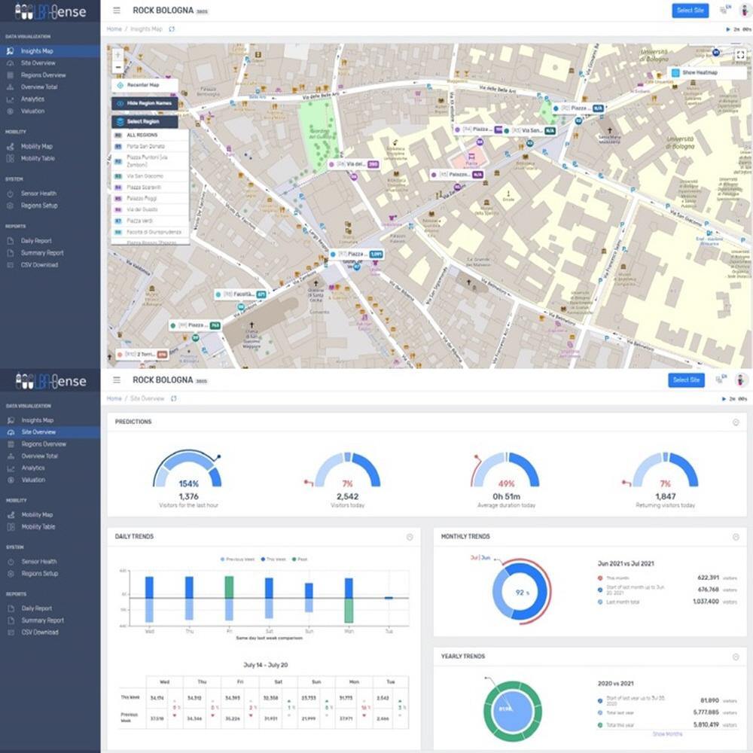Zoom out on the map with minus
This screenshot has width=753, height=753.
coord(117,67)
